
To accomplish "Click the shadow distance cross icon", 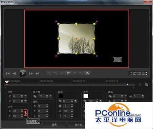I will (60, 116).
